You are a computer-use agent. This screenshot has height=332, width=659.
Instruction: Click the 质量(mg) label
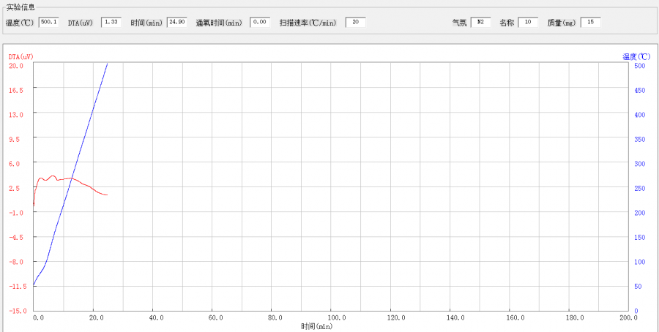coord(562,23)
